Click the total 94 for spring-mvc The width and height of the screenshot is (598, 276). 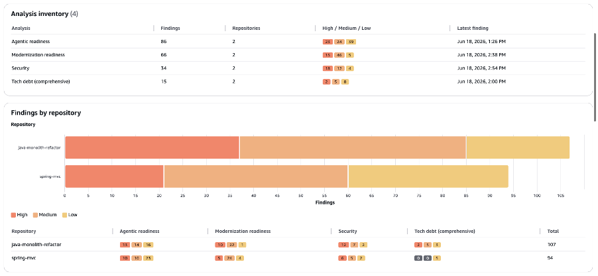(550, 258)
